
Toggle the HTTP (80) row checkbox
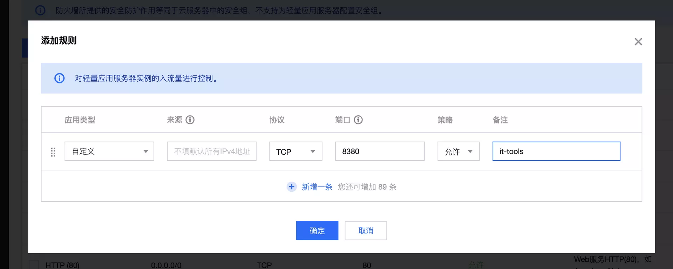(34, 264)
